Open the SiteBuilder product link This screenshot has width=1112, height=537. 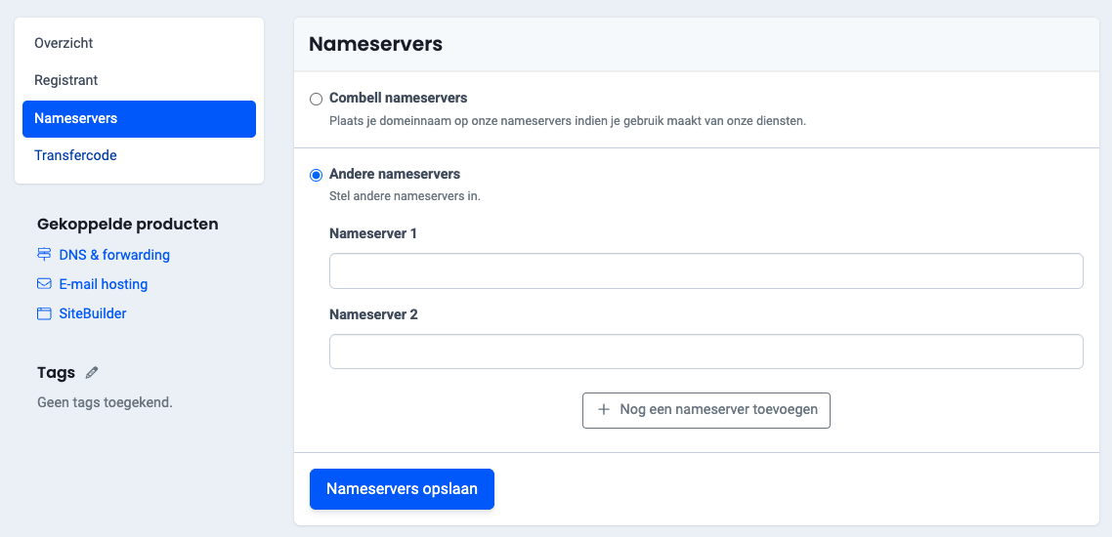[92, 313]
